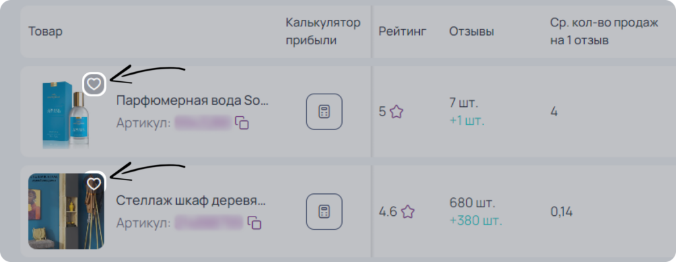The width and height of the screenshot is (676, 262).
Task: Copy the article number of Стеллаж шкаф
Action: tap(254, 223)
